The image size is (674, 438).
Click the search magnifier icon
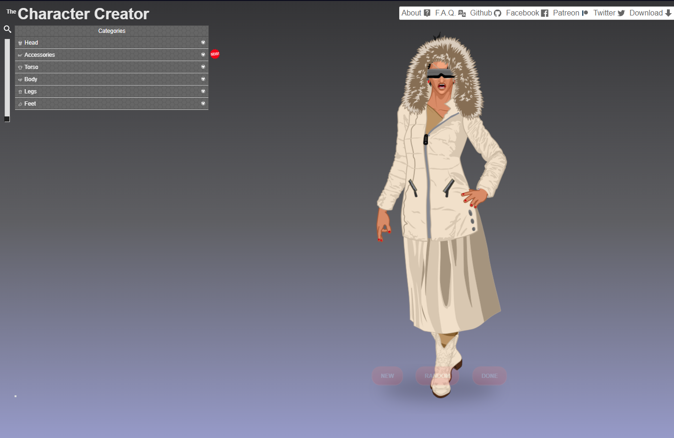coord(8,29)
